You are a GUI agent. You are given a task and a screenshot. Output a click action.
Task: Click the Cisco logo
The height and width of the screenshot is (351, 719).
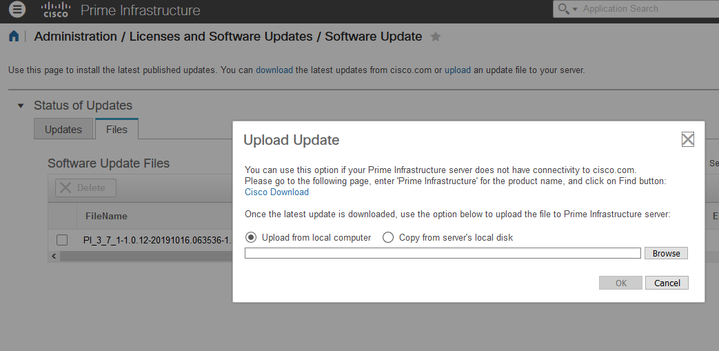tap(56, 10)
